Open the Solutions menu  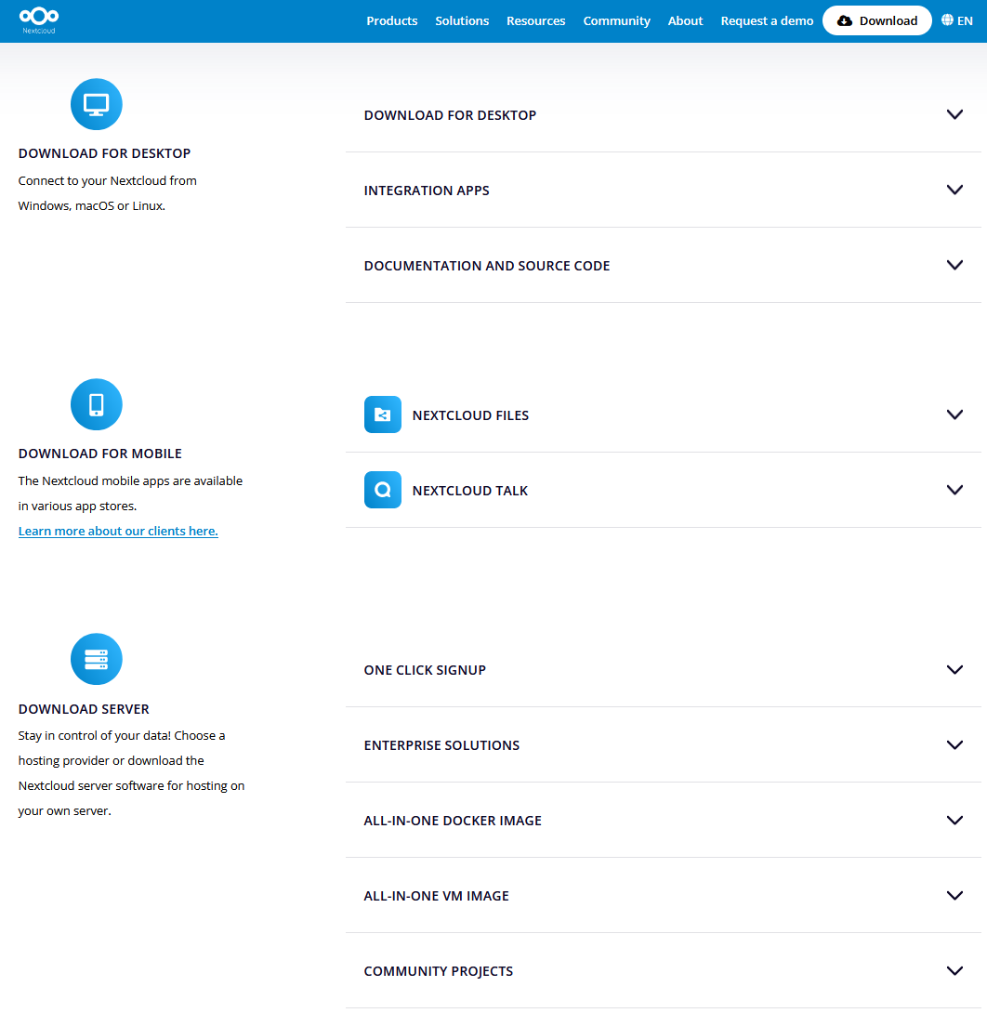click(462, 20)
